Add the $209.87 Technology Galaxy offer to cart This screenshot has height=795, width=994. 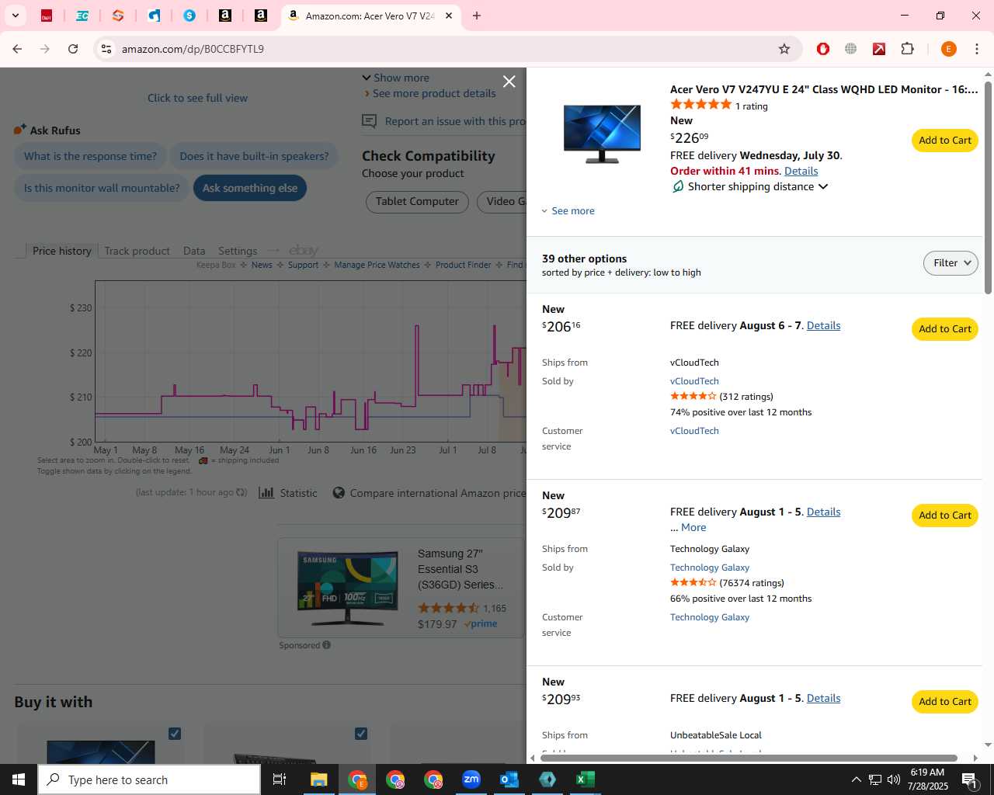(945, 516)
